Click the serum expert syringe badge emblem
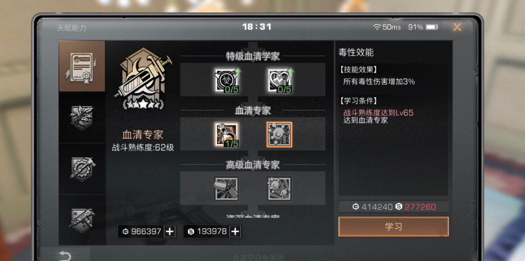This screenshot has height=261, width=525. pos(143,79)
